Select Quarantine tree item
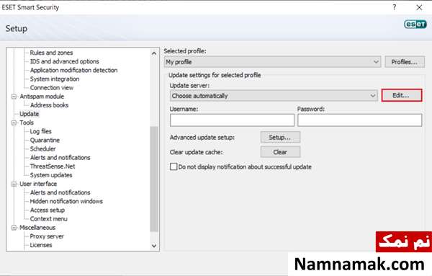 tap(45, 140)
